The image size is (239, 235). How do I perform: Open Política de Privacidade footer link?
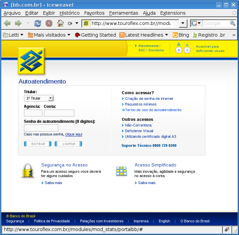click(52, 221)
